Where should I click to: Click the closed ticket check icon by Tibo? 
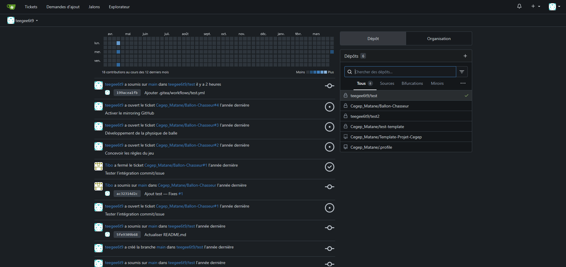point(329,167)
